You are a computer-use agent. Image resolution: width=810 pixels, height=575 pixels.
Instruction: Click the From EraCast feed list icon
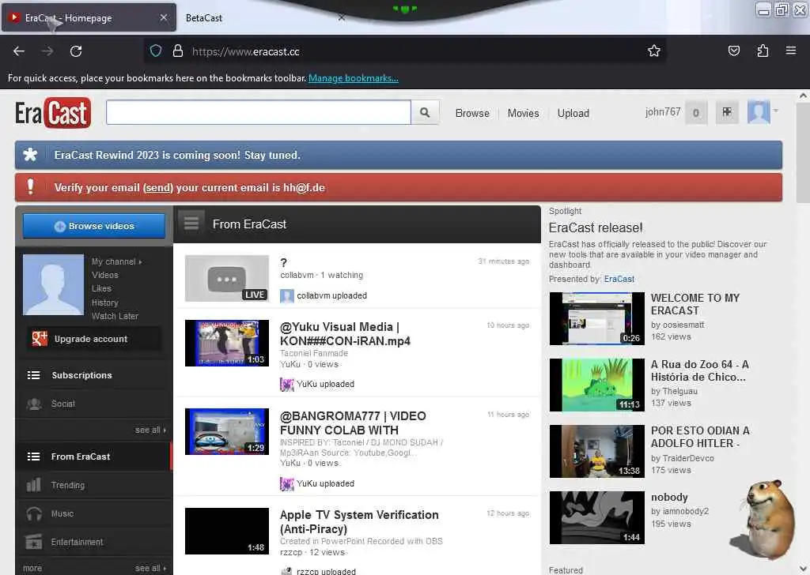tap(191, 224)
